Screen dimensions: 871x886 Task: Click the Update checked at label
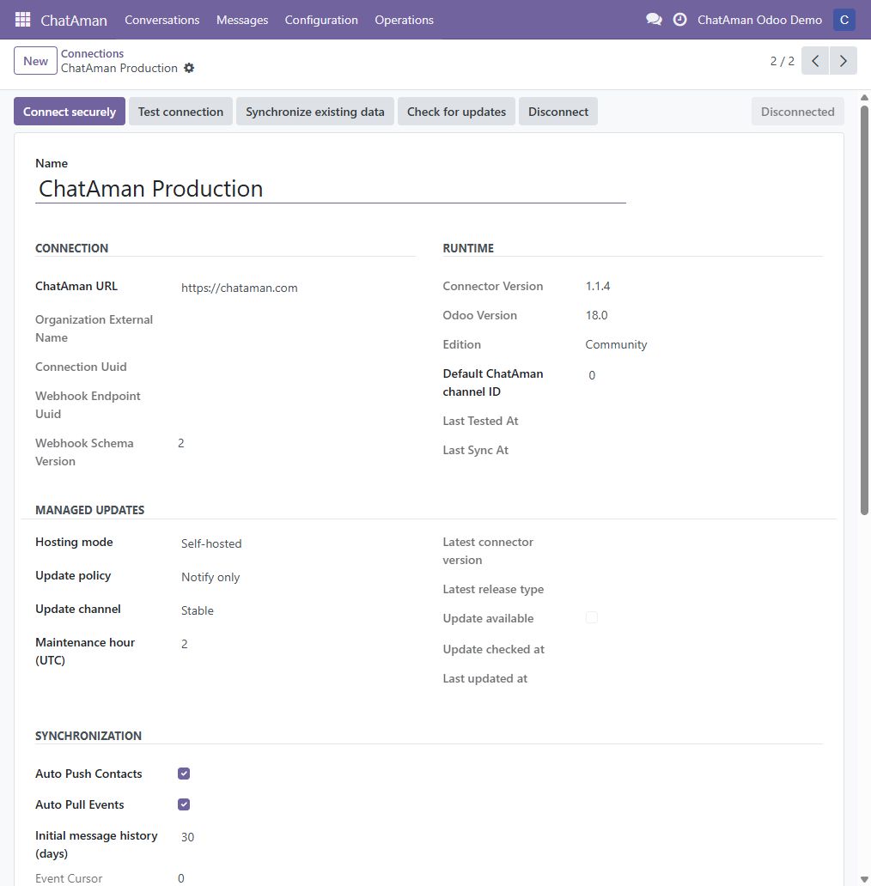pos(493,649)
